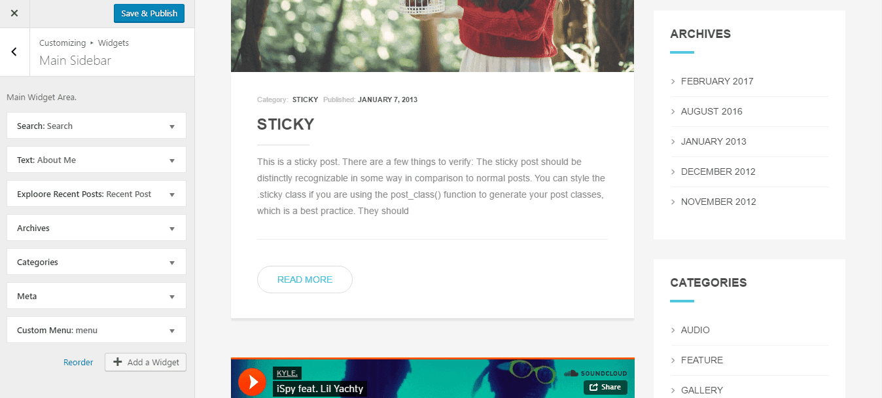Expand the Meta widget dropdown arrow
The width and height of the screenshot is (882, 398).
[172, 297]
